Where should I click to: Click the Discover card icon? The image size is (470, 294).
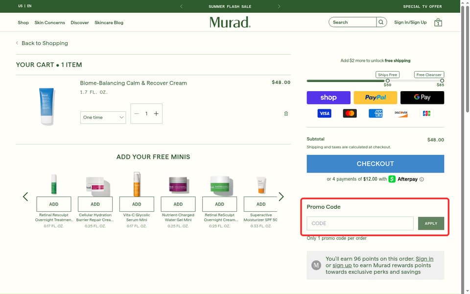click(x=401, y=113)
